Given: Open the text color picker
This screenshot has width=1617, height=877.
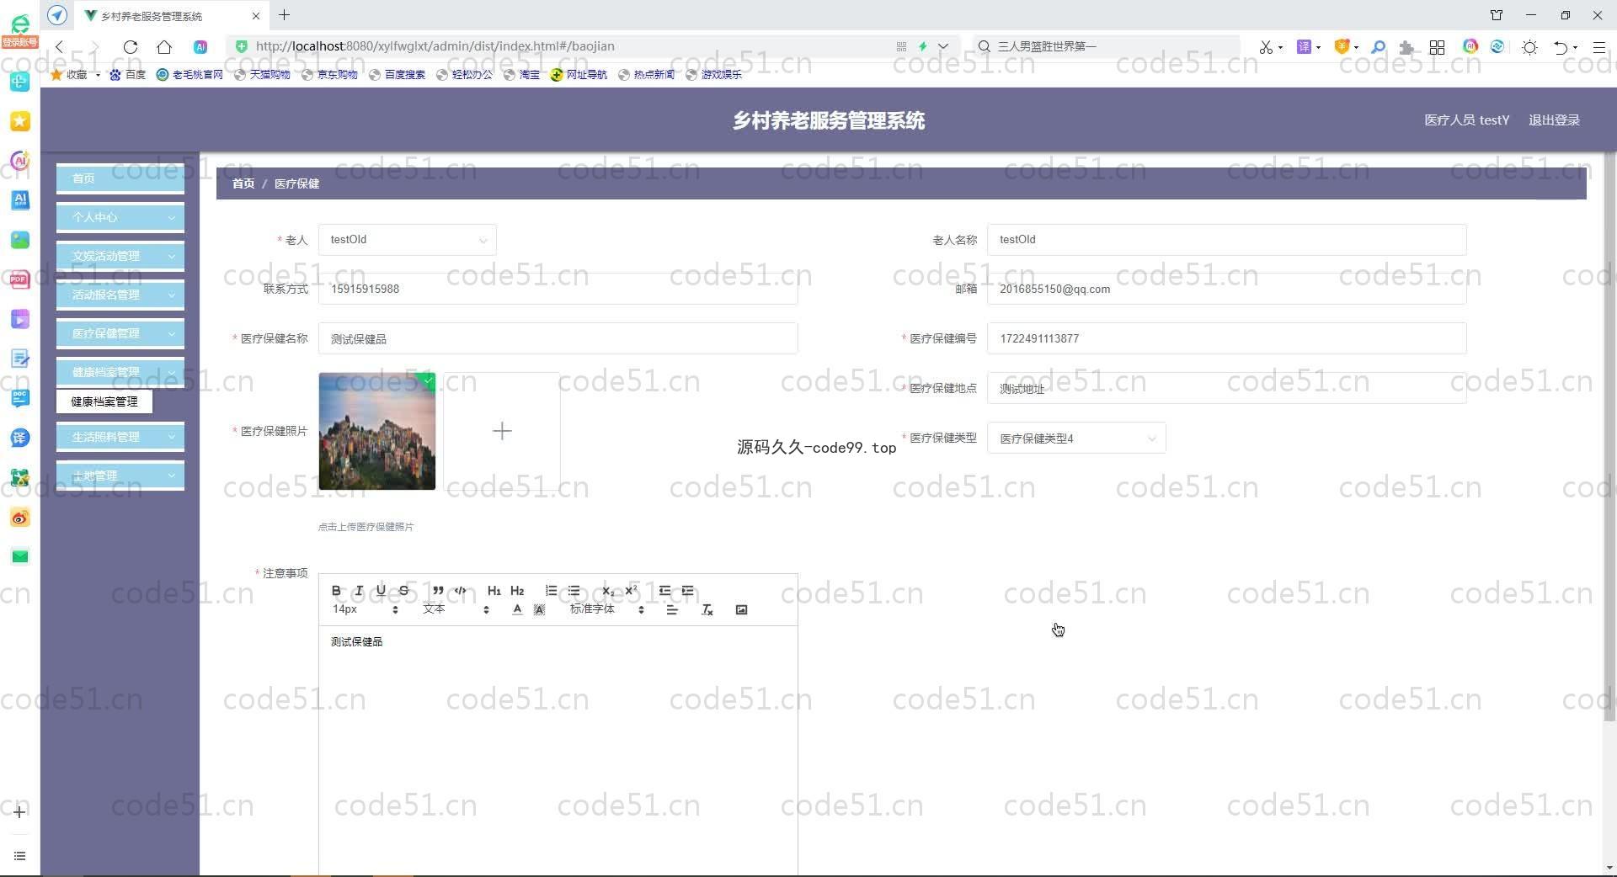Looking at the screenshot, I should [x=517, y=610].
